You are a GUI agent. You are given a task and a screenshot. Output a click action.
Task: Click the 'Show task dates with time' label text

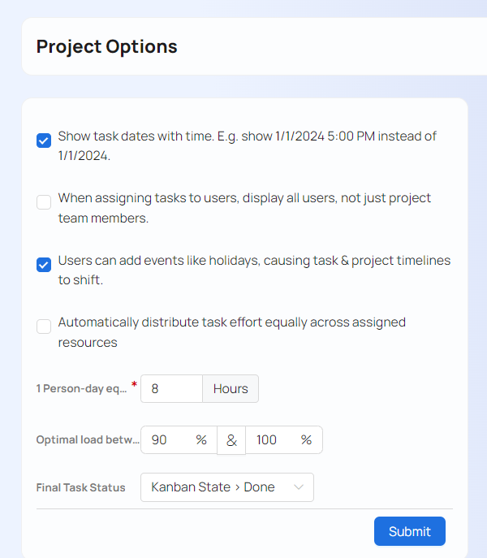[247, 136]
